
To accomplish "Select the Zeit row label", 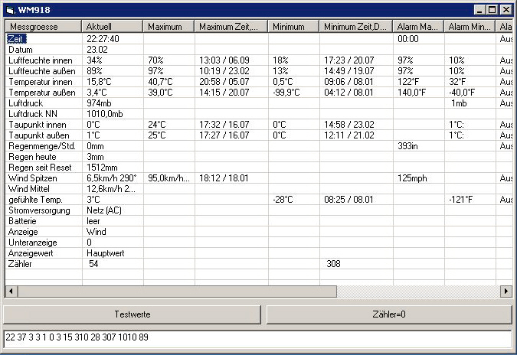I will [x=16, y=38].
